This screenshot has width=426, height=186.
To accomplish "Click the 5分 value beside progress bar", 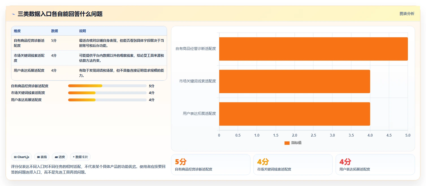I will pos(152,86).
